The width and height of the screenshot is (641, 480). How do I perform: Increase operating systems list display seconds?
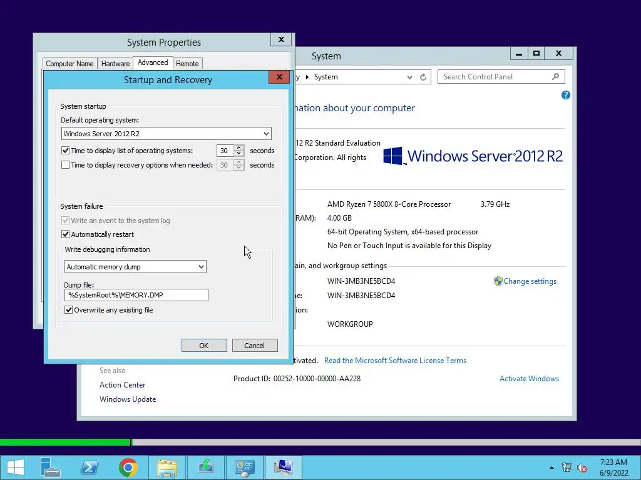click(239, 147)
